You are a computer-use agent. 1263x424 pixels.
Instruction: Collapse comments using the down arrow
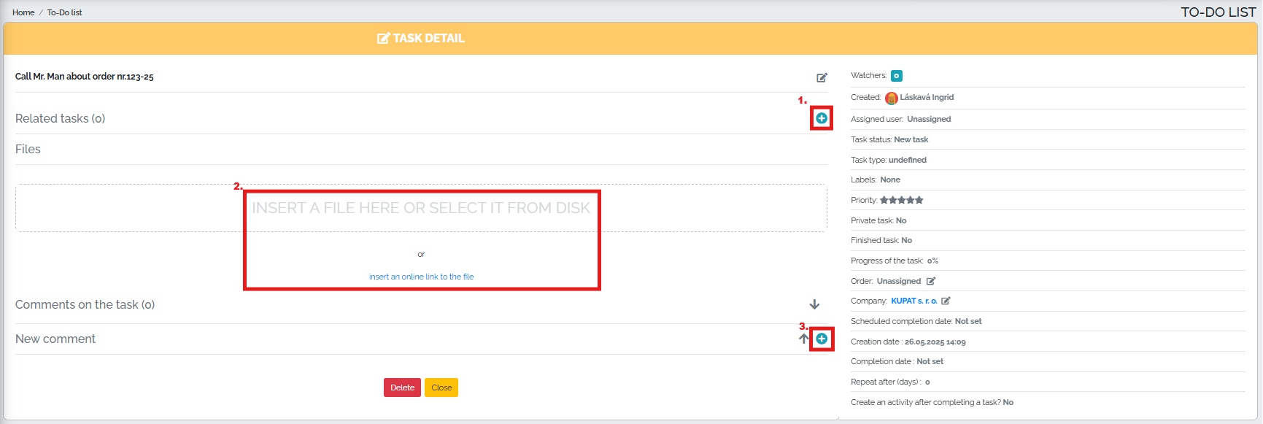point(814,304)
